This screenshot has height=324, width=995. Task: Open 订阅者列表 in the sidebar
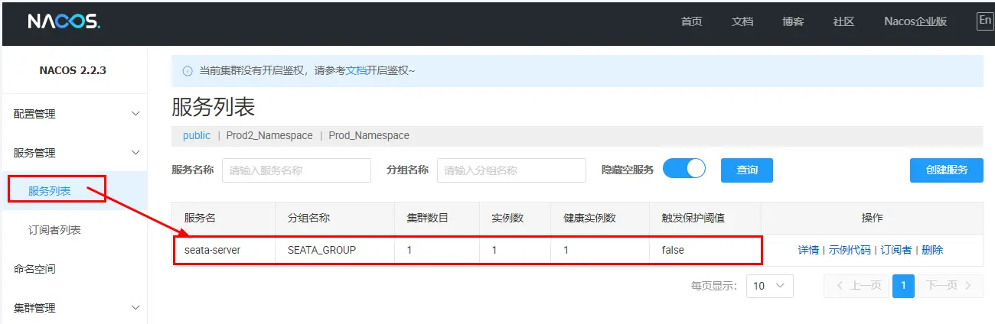click(x=54, y=230)
